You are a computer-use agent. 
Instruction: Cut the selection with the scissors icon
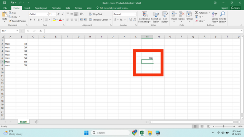10,13
